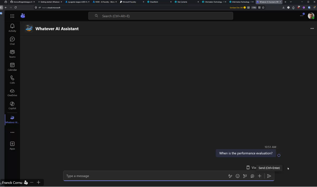Launch Copilot from the sidebar
Image resolution: width=317 pixels, height=187 pixels.
pos(12,106)
